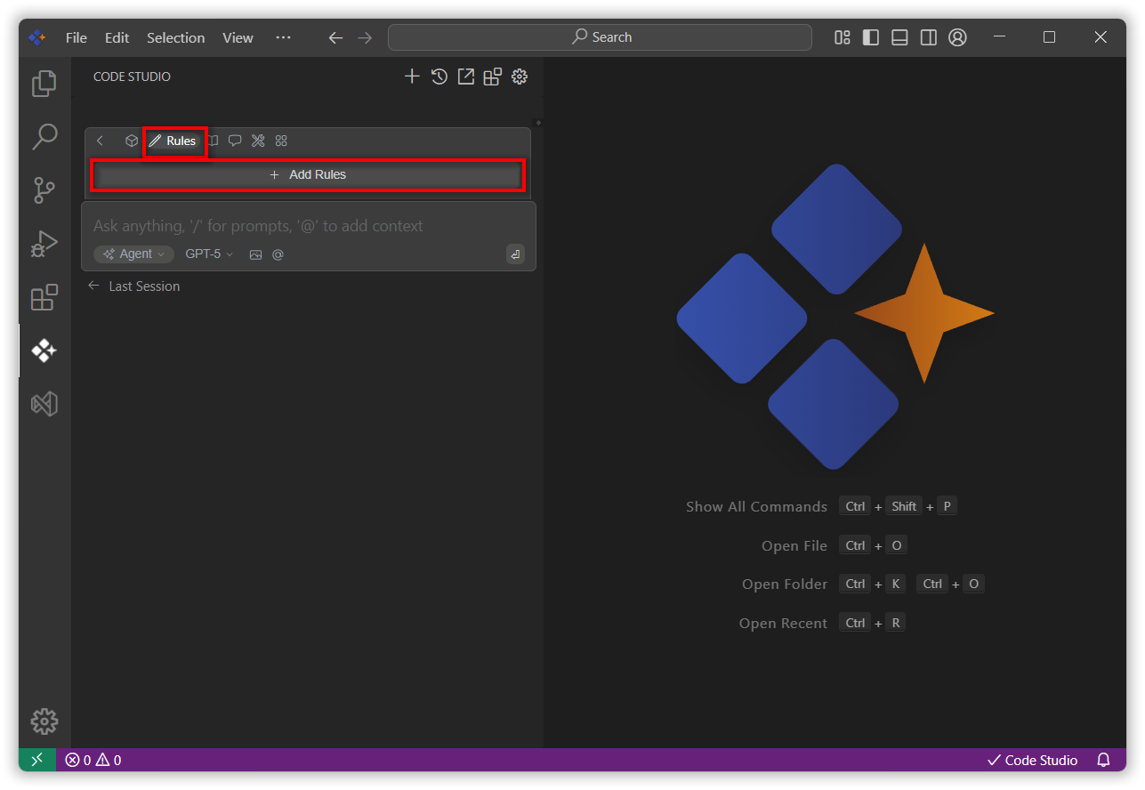Screen dimensions: 1145x790
Task: Open the Run and Debug view
Action: click(x=44, y=243)
